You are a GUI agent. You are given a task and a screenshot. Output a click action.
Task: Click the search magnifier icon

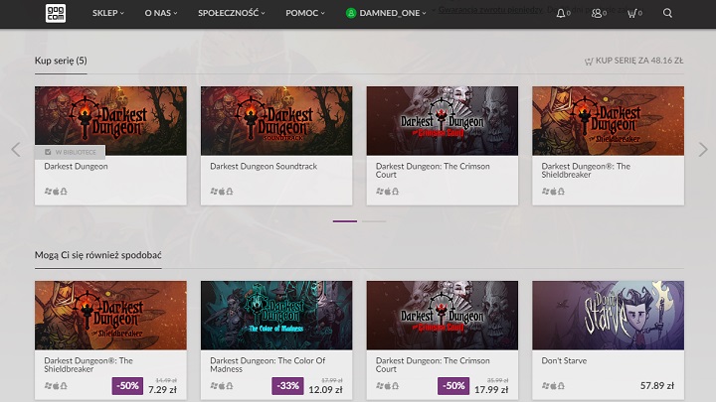[x=667, y=13]
